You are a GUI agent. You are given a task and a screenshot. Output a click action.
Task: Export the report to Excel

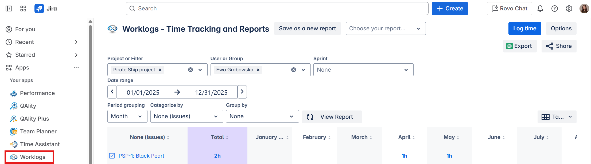pyautogui.click(x=520, y=46)
